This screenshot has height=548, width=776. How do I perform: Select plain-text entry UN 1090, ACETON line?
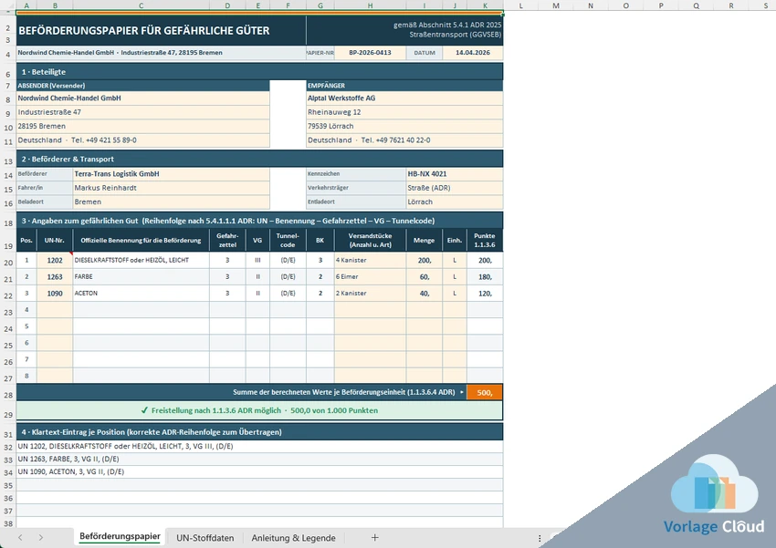(x=259, y=471)
